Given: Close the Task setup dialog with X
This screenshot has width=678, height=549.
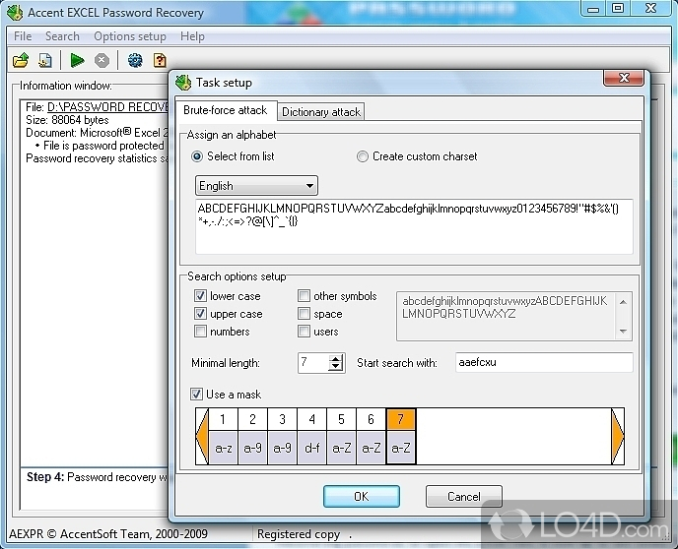Looking at the screenshot, I should click(624, 78).
